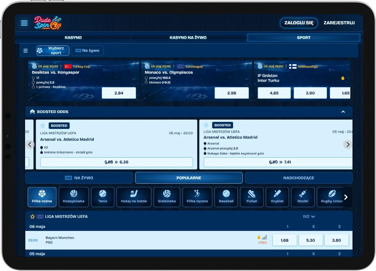Viewport: 376px width, 271px height.
Task: Switch to the Sport tab
Action: click(304, 38)
